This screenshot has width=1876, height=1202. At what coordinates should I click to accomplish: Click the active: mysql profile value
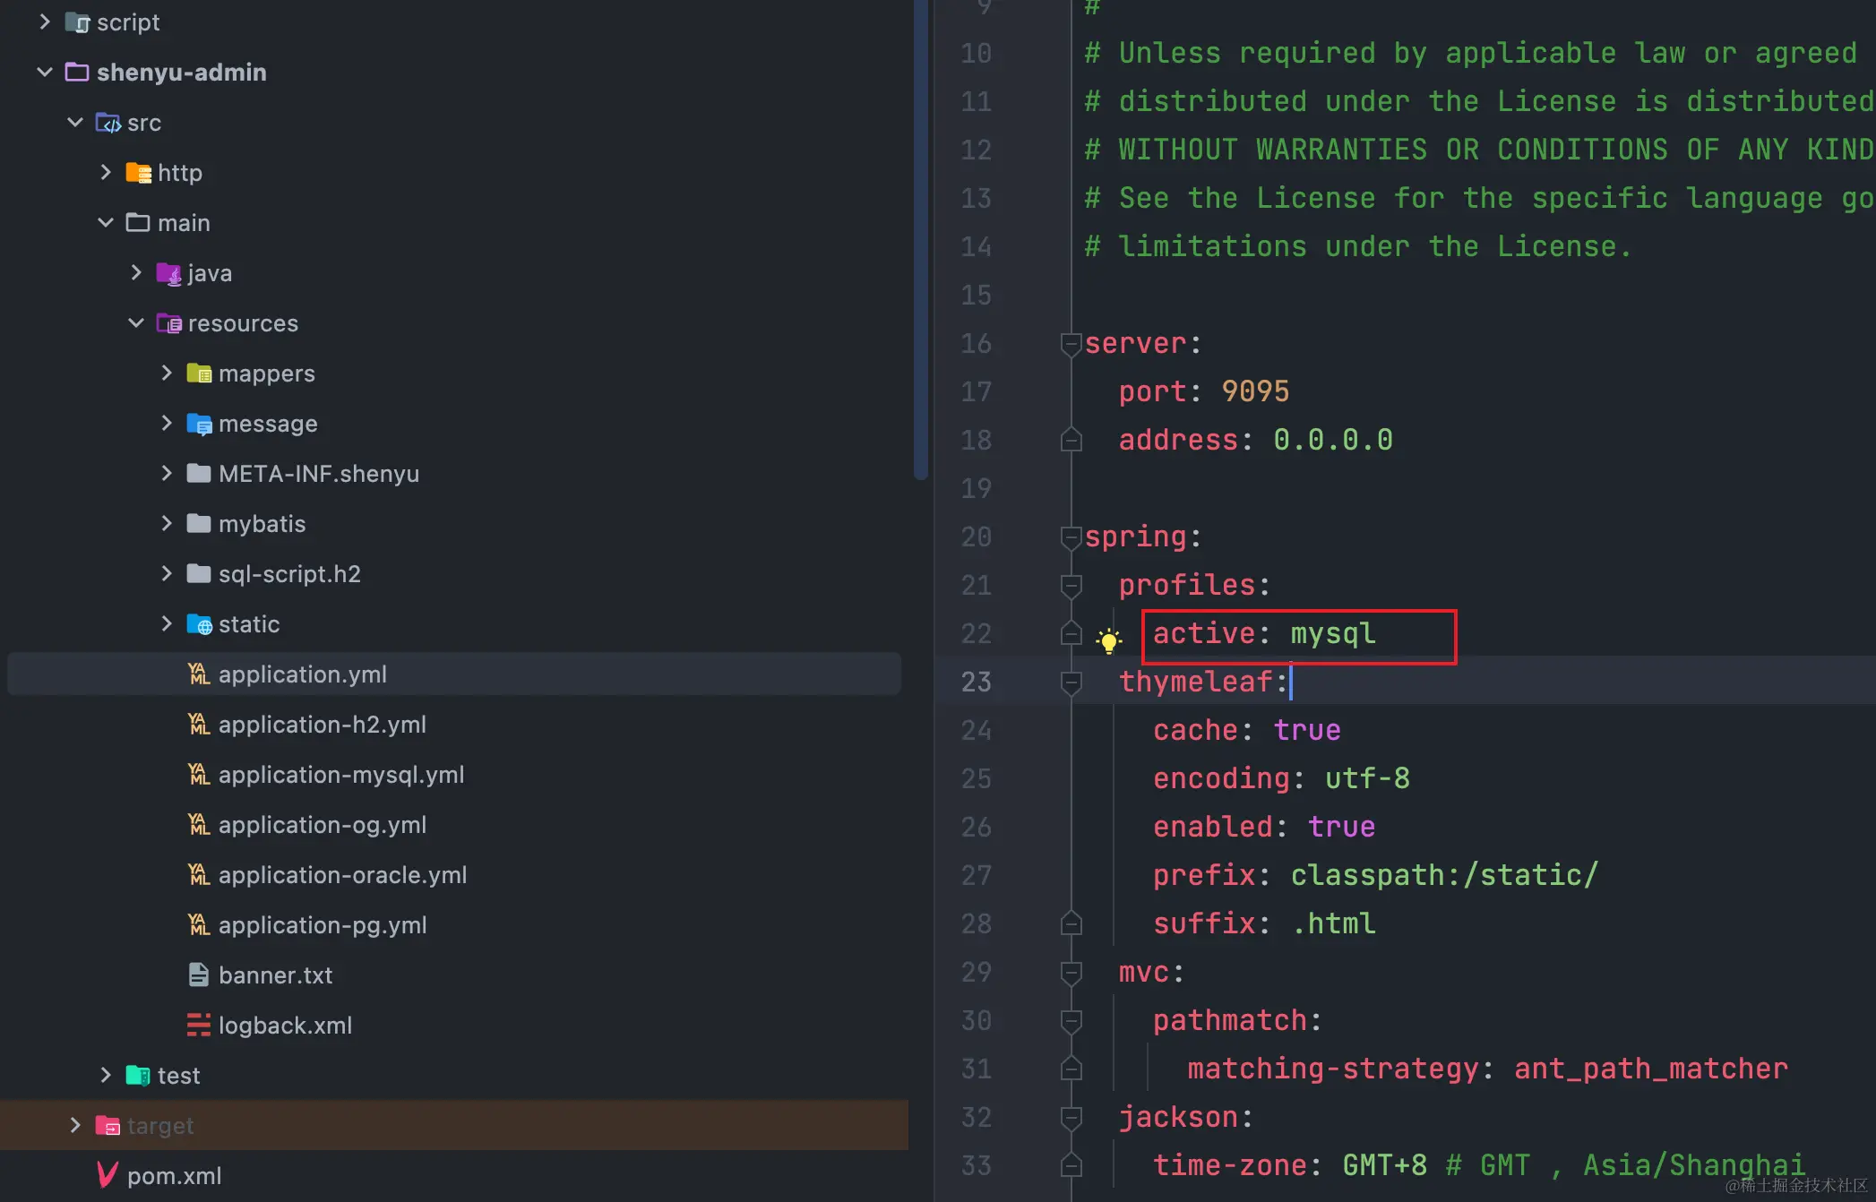click(x=1332, y=633)
